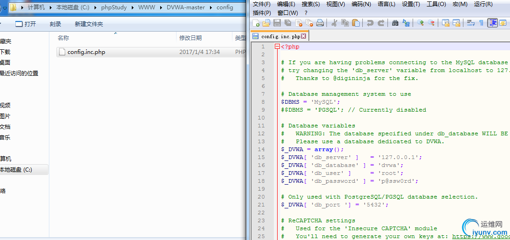Click 刻录 button in Explorer toolbar

tap(55, 24)
